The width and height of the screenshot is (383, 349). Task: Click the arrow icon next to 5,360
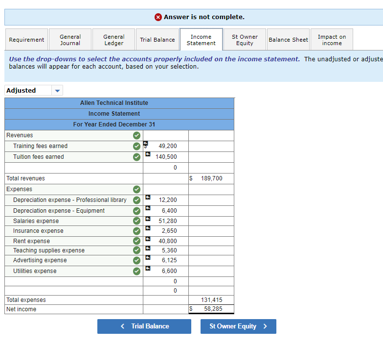(148, 248)
